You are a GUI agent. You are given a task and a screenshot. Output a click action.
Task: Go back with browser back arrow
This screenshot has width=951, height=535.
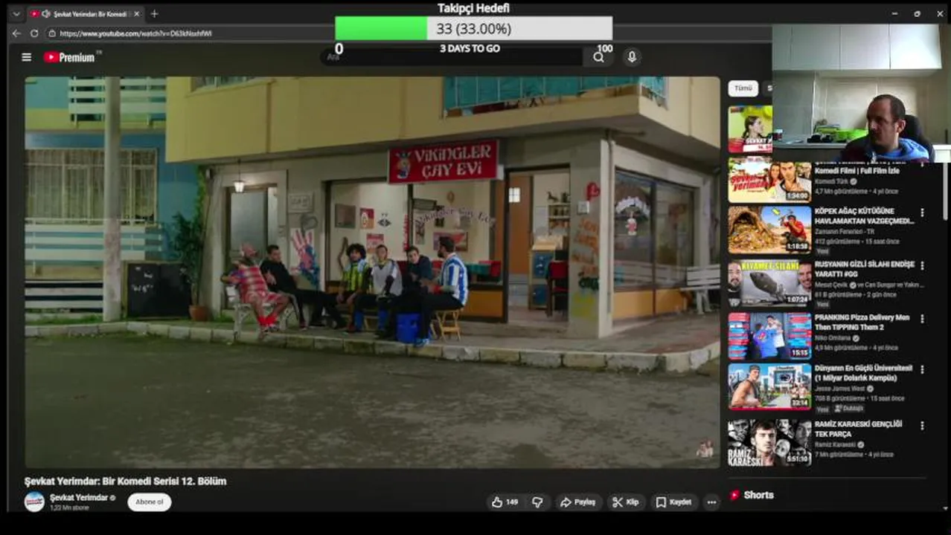pyautogui.click(x=16, y=33)
